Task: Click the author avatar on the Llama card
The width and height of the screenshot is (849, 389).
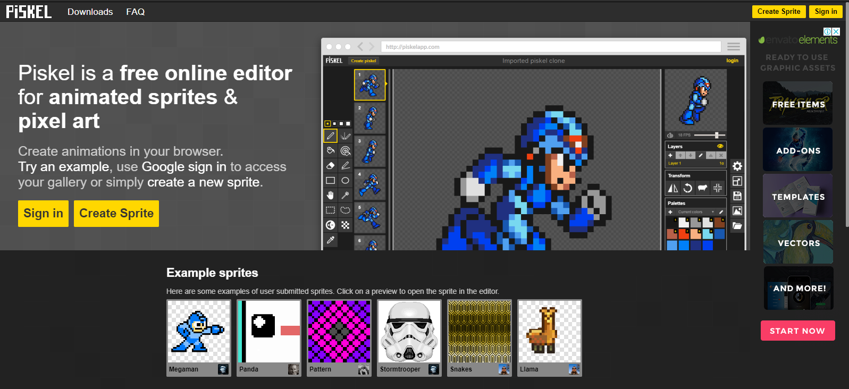Action: [x=574, y=369]
